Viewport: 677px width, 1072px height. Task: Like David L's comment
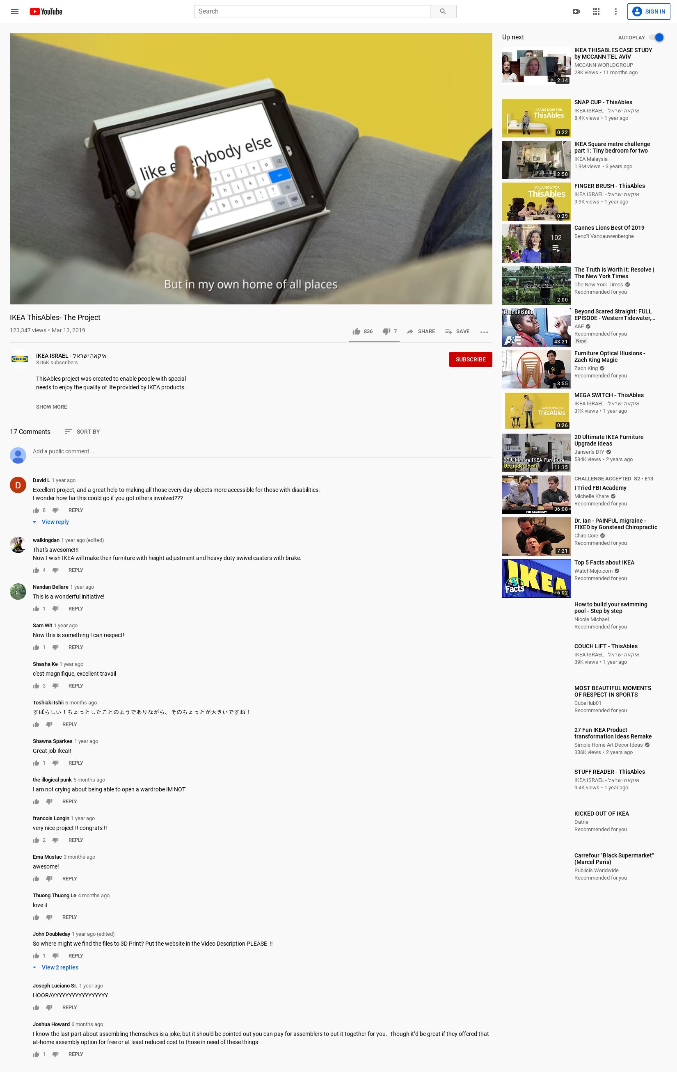click(x=36, y=510)
